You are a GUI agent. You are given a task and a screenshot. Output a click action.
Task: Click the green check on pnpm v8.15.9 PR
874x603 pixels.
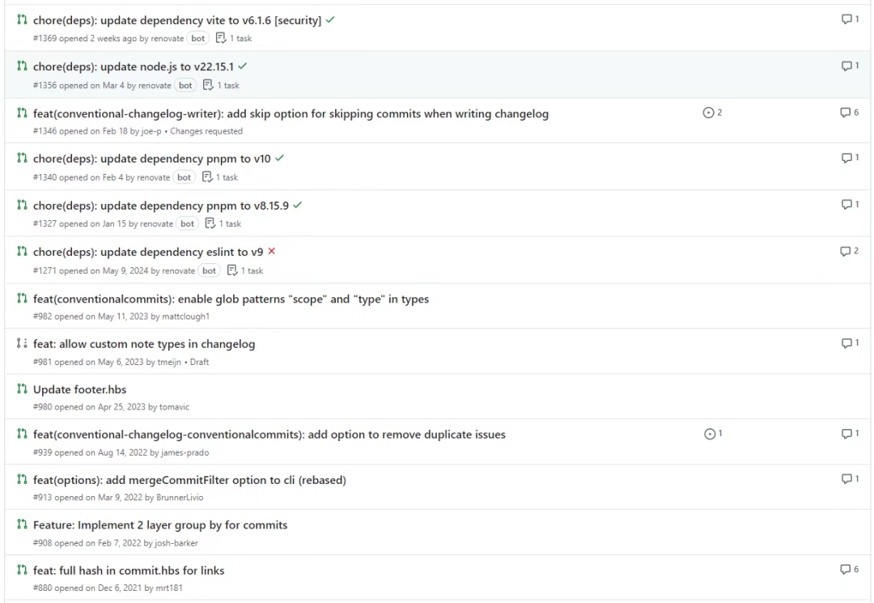pos(298,205)
